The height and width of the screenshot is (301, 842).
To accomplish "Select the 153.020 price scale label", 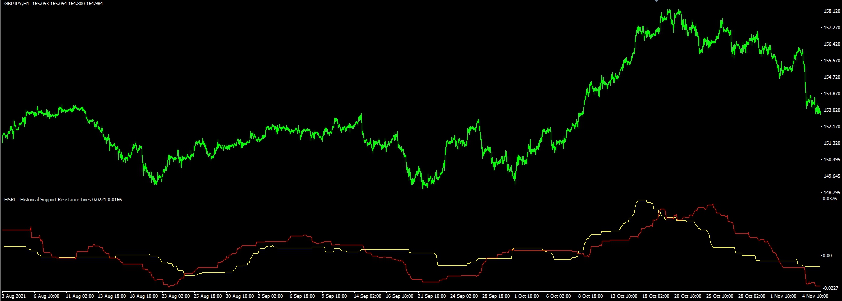I will click(832, 110).
